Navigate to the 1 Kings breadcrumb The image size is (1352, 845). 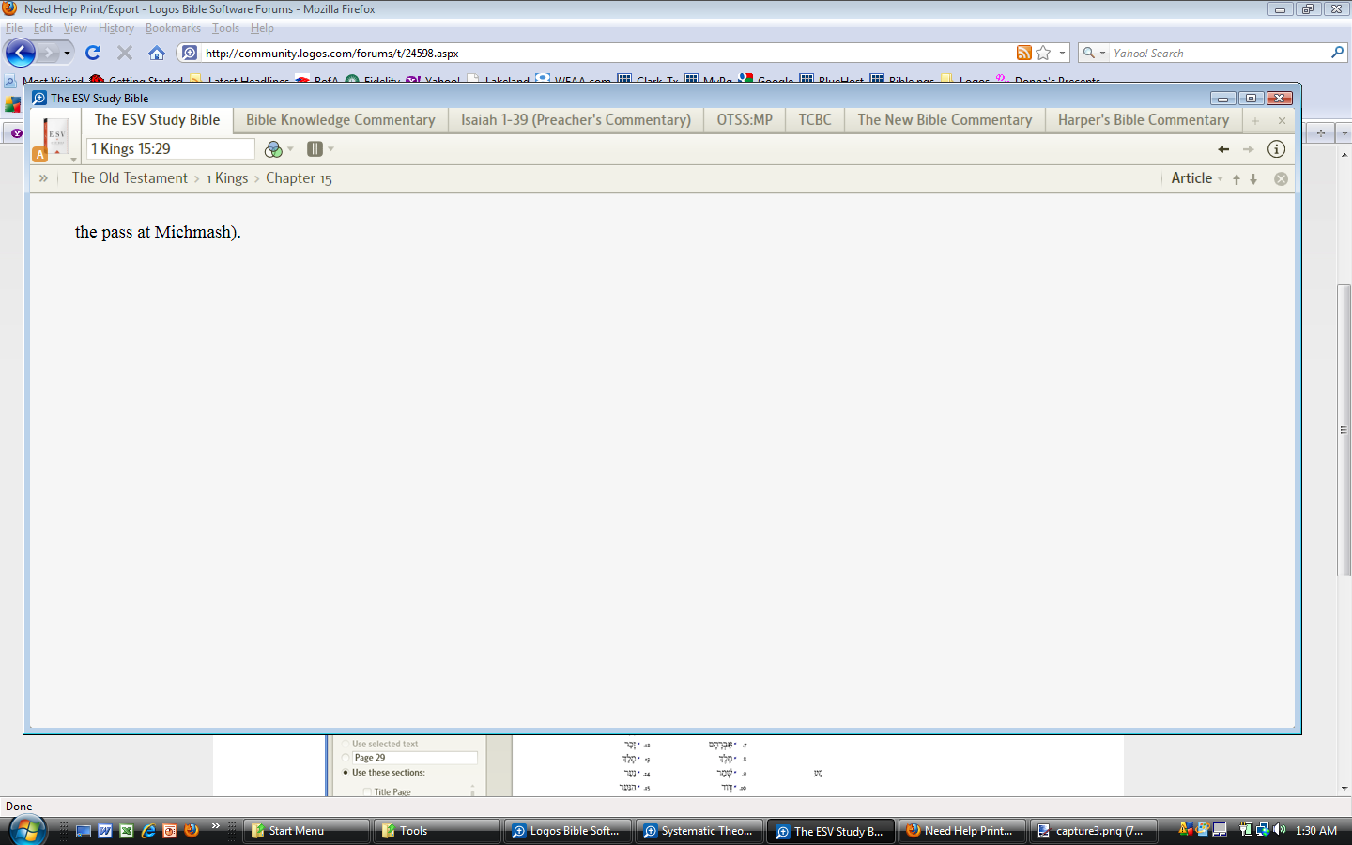pyautogui.click(x=227, y=178)
